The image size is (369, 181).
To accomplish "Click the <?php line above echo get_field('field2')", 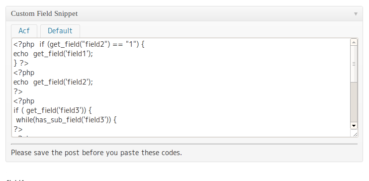I will click(24, 73).
